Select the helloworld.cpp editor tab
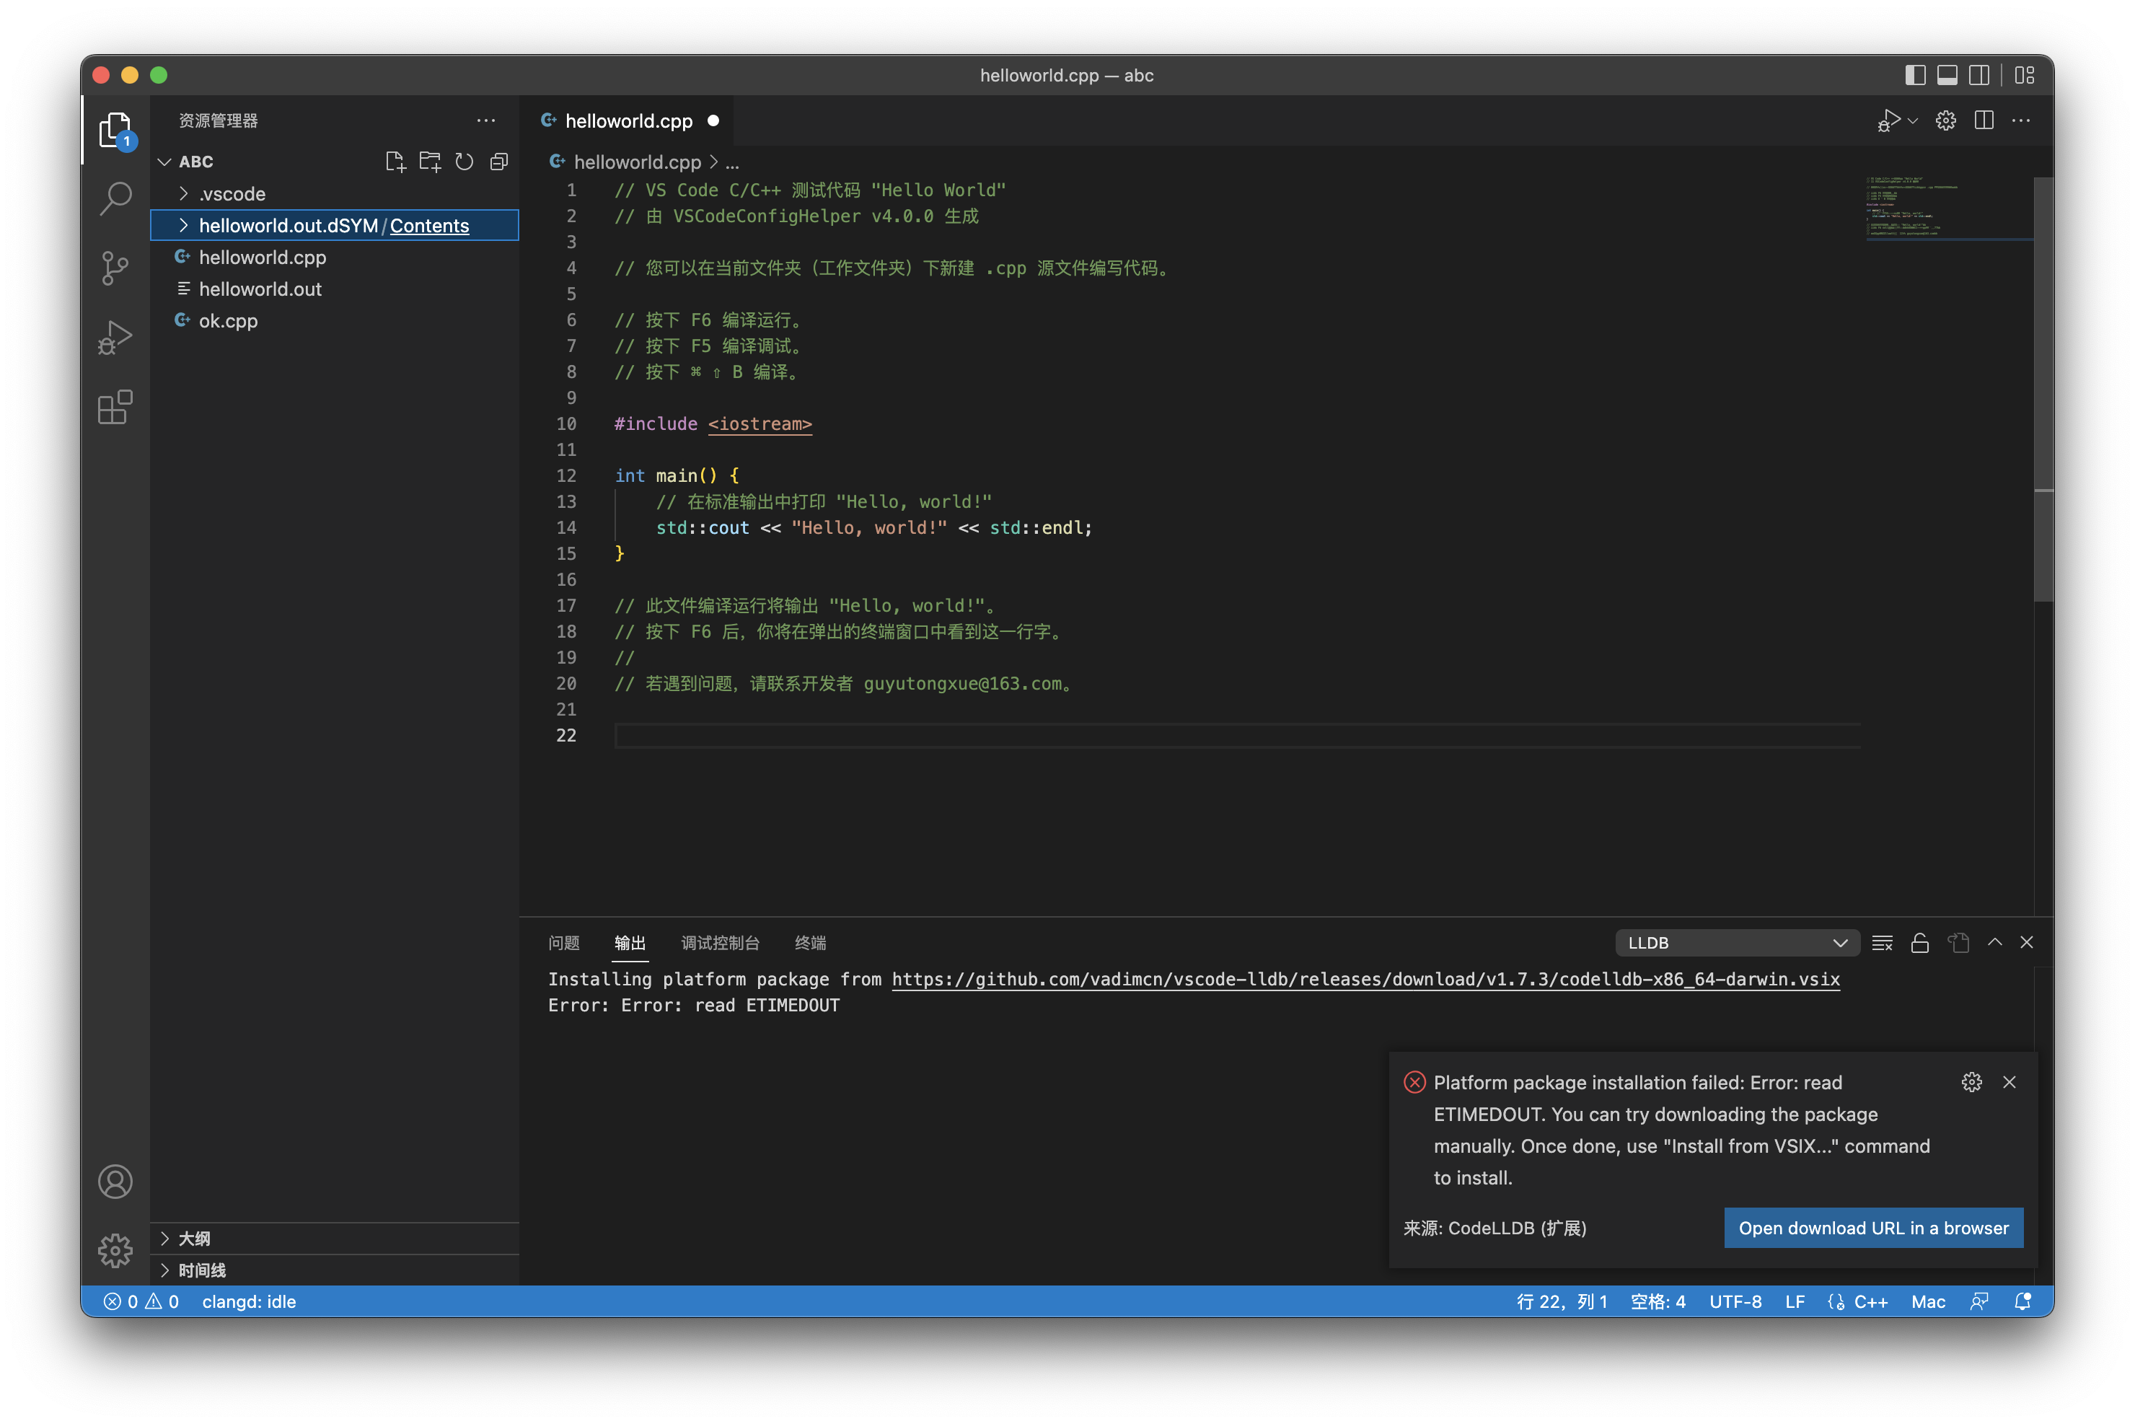Screen dimensions: 2135x1424 [x=628, y=120]
